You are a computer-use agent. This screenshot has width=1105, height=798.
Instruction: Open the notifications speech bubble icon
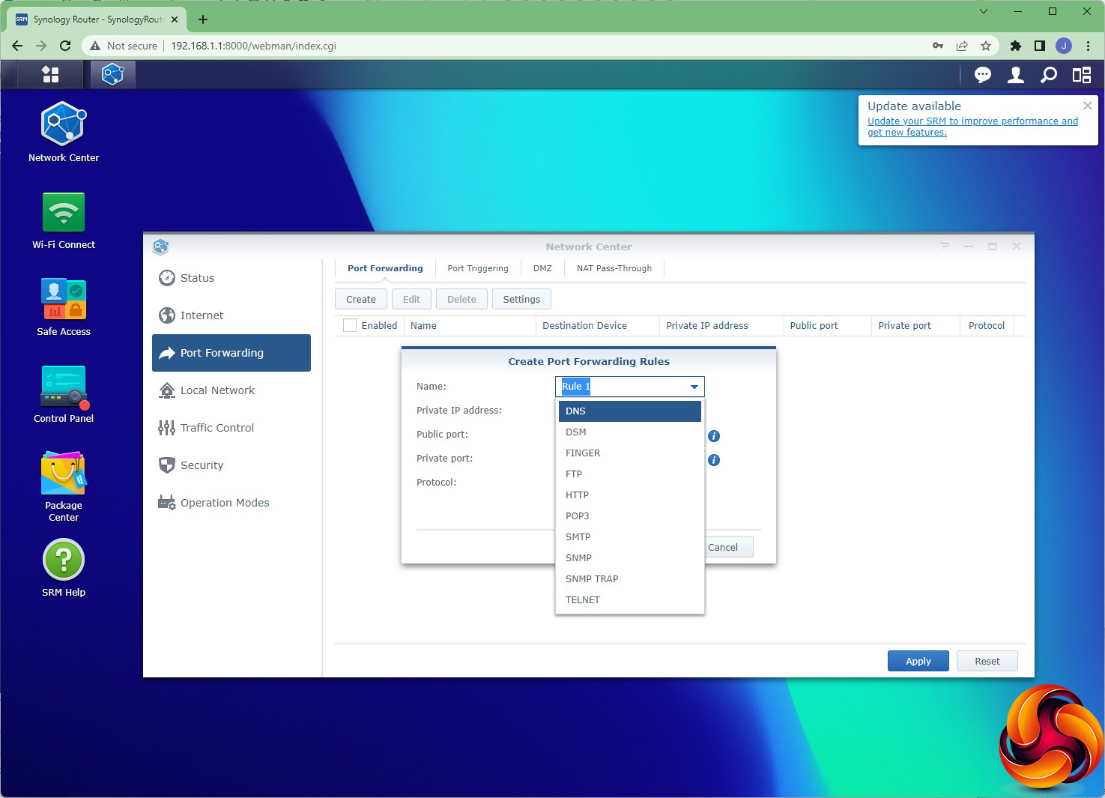tap(982, 74)
